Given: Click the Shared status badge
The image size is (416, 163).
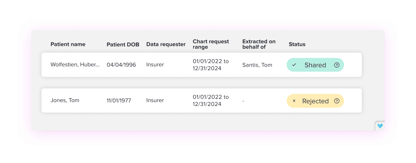Looking at the screenshot, I should point(315,65).
